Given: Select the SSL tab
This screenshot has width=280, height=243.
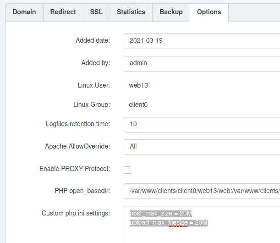Looking at the screenshot, I should (x=96, y=12).
